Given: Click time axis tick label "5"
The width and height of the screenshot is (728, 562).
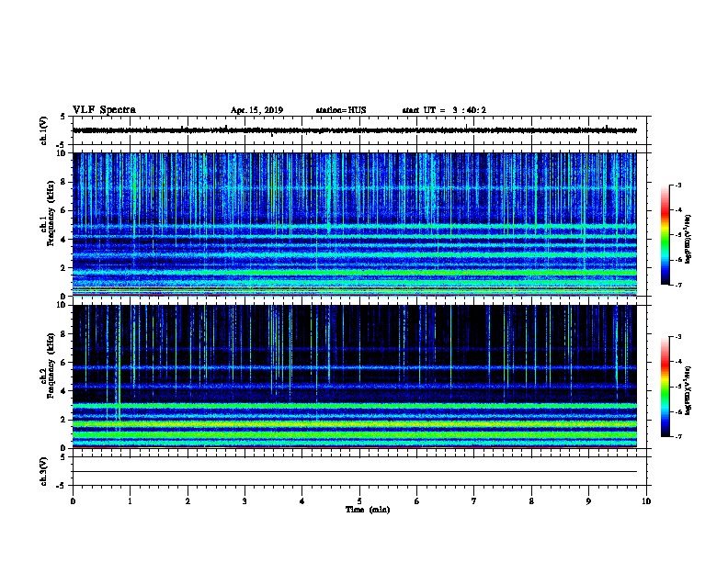Looking at the screenshot, I should pos(359,501).
